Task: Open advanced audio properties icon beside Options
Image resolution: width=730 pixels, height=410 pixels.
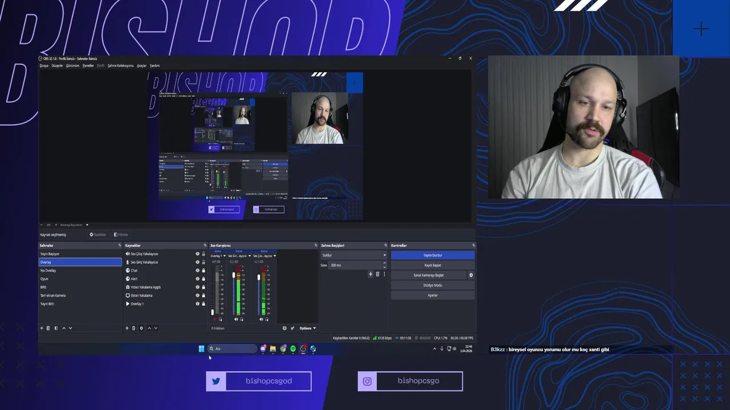Action: (293, 328)
